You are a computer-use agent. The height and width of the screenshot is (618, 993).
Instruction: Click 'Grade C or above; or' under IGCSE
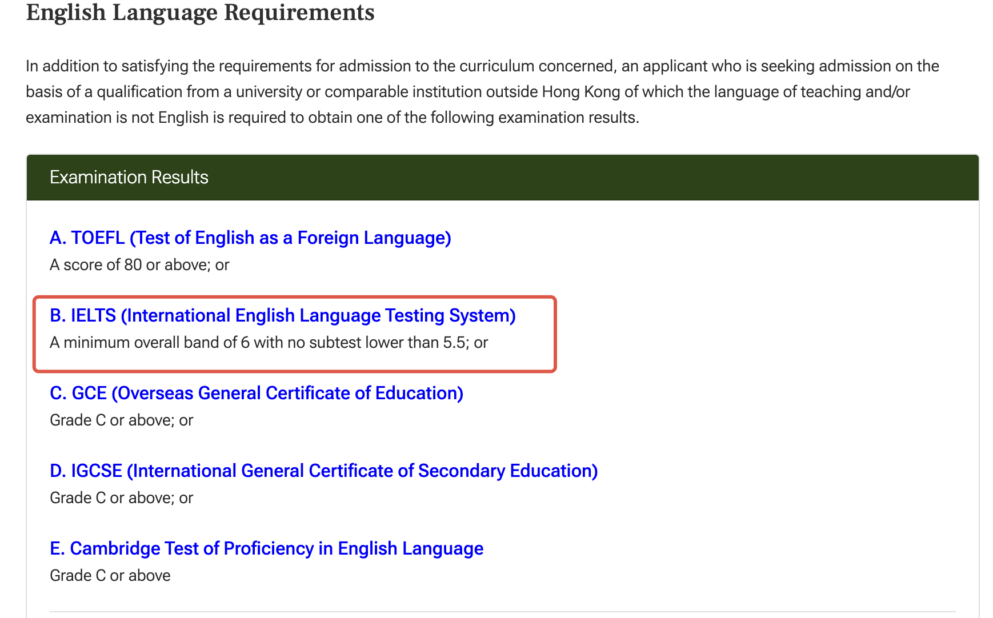122,498
